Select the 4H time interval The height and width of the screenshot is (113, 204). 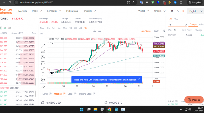click(x=80, y=28)
